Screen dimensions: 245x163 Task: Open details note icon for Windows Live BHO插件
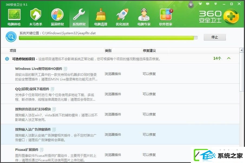66,69
